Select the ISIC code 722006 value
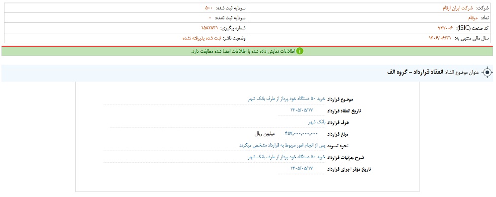Image resolution: width=496 pixels, height=197 pixels. click(445, 28)
